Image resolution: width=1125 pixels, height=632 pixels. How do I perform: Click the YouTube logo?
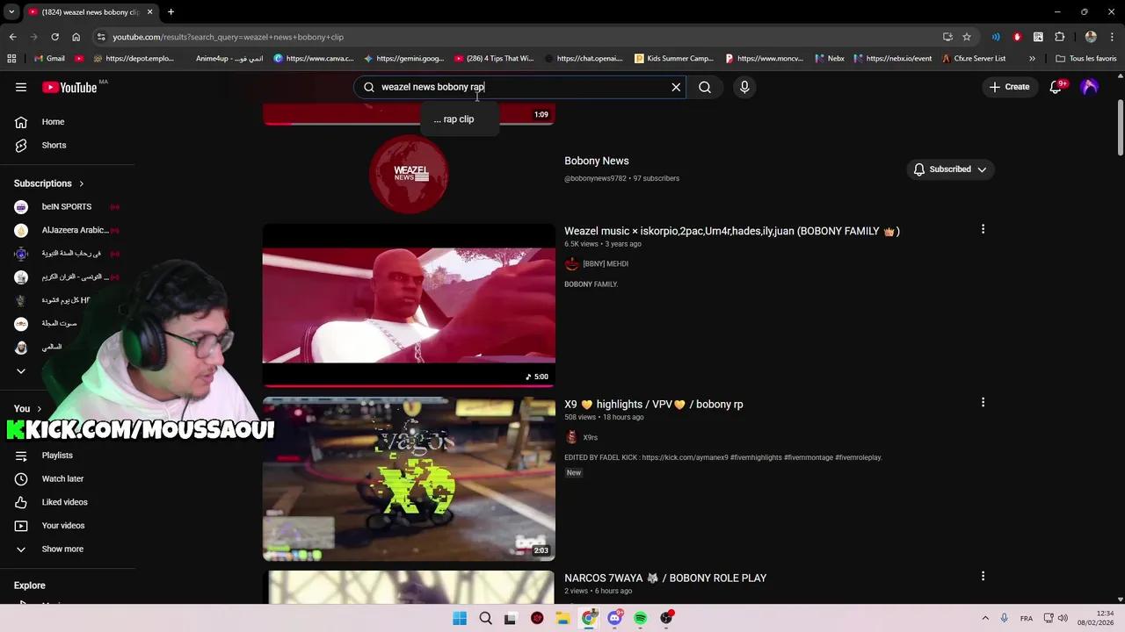[69, 87]
